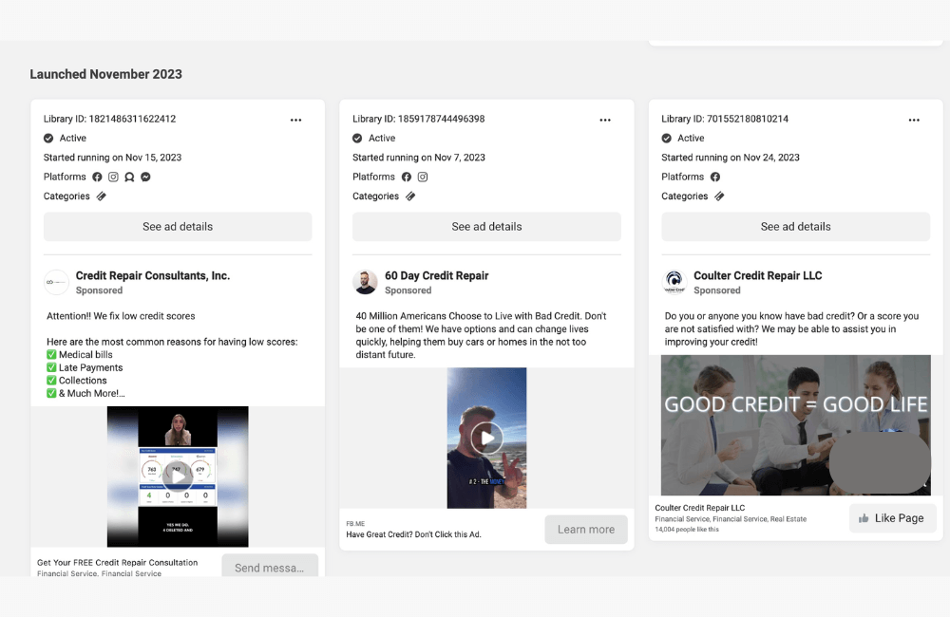See ad details for Library ID 1821486311622412
Screen dimensions: 950x617
pos(178,227)
